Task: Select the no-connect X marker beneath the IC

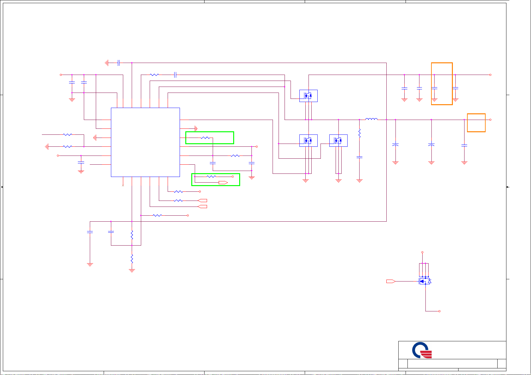Action: click(123, 185)
